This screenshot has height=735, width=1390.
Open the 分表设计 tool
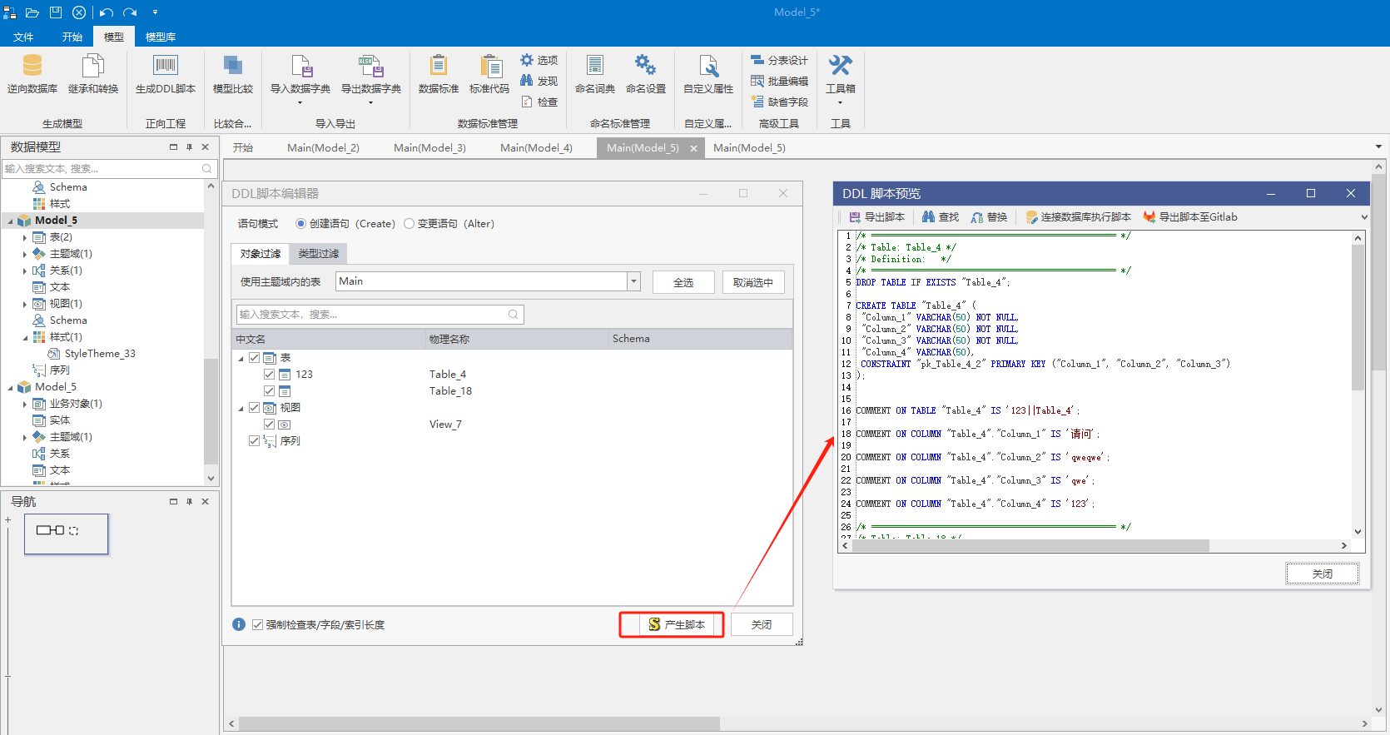click(779, 60)
